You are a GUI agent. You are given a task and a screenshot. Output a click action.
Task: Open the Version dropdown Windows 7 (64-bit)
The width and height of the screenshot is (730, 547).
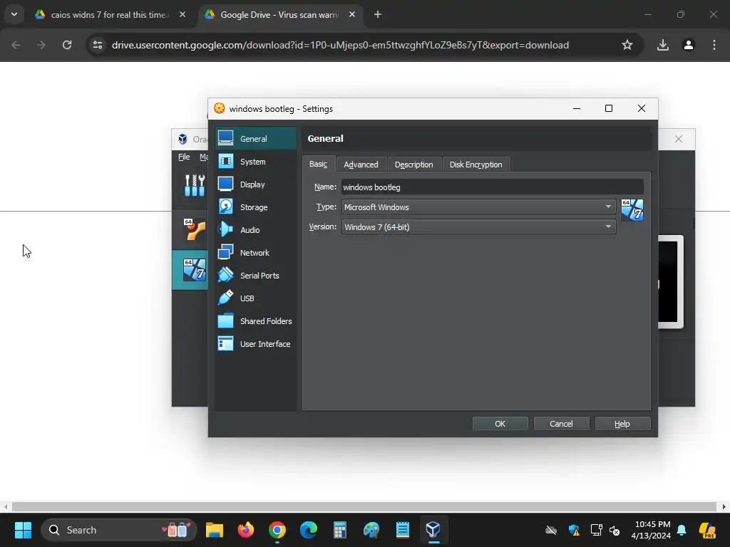click(478, 227)
